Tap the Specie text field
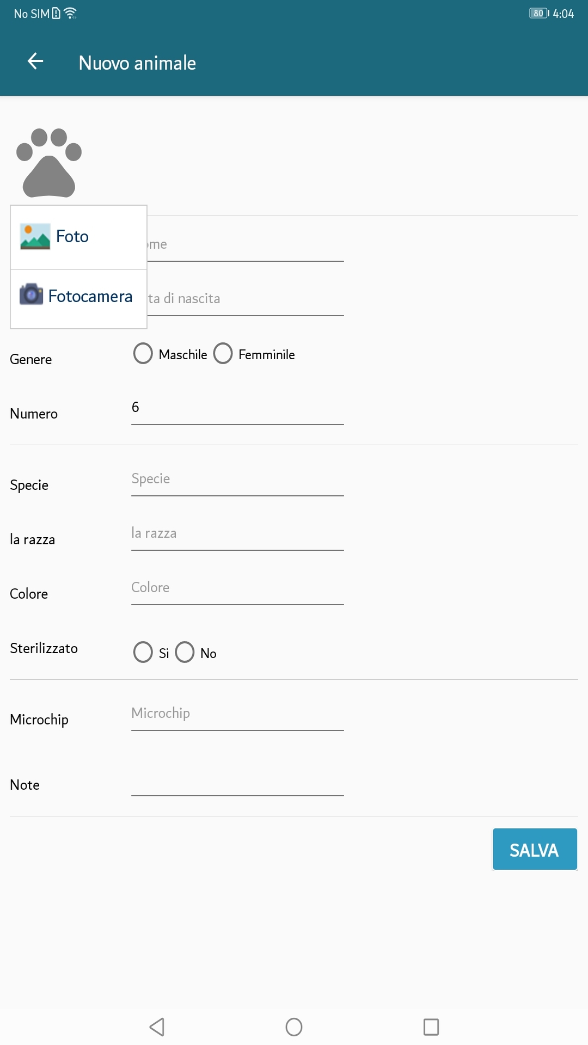The height and width of the screenshot is (1045, 588). [237, 479]
